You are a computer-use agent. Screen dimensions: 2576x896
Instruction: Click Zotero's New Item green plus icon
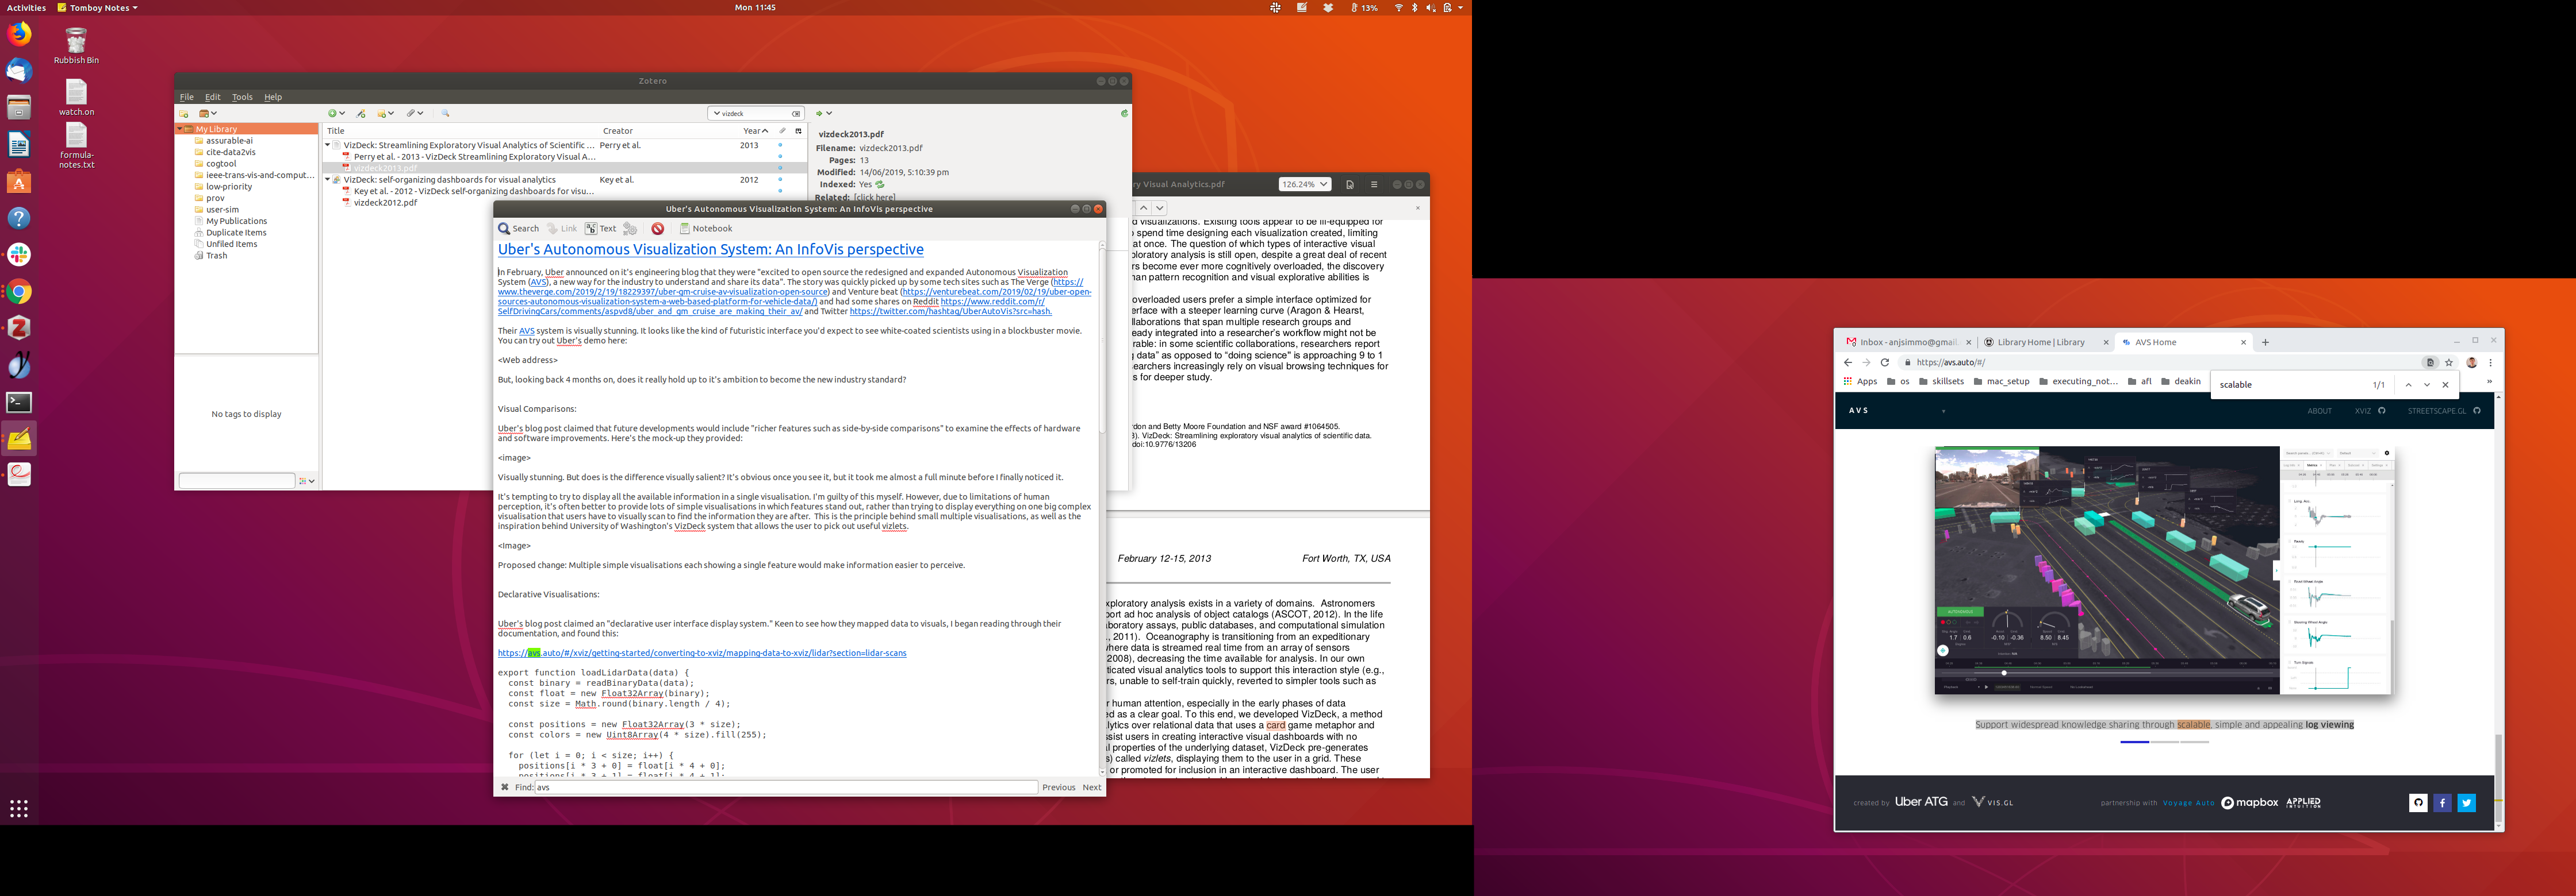click(x=333, y=114)
